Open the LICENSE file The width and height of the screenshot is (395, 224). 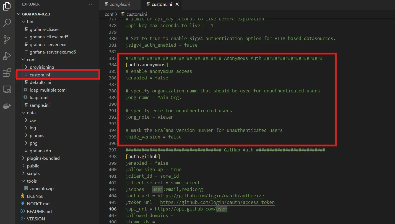click(x=35, y=196)
